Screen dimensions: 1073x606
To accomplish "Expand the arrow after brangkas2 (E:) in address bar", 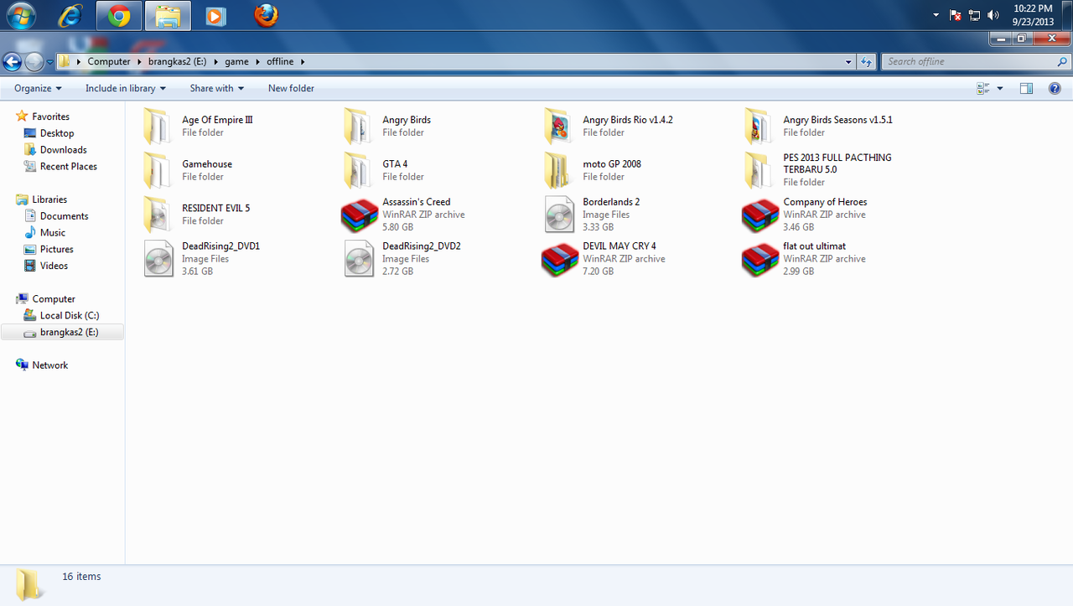I will (x=215, y=61).
